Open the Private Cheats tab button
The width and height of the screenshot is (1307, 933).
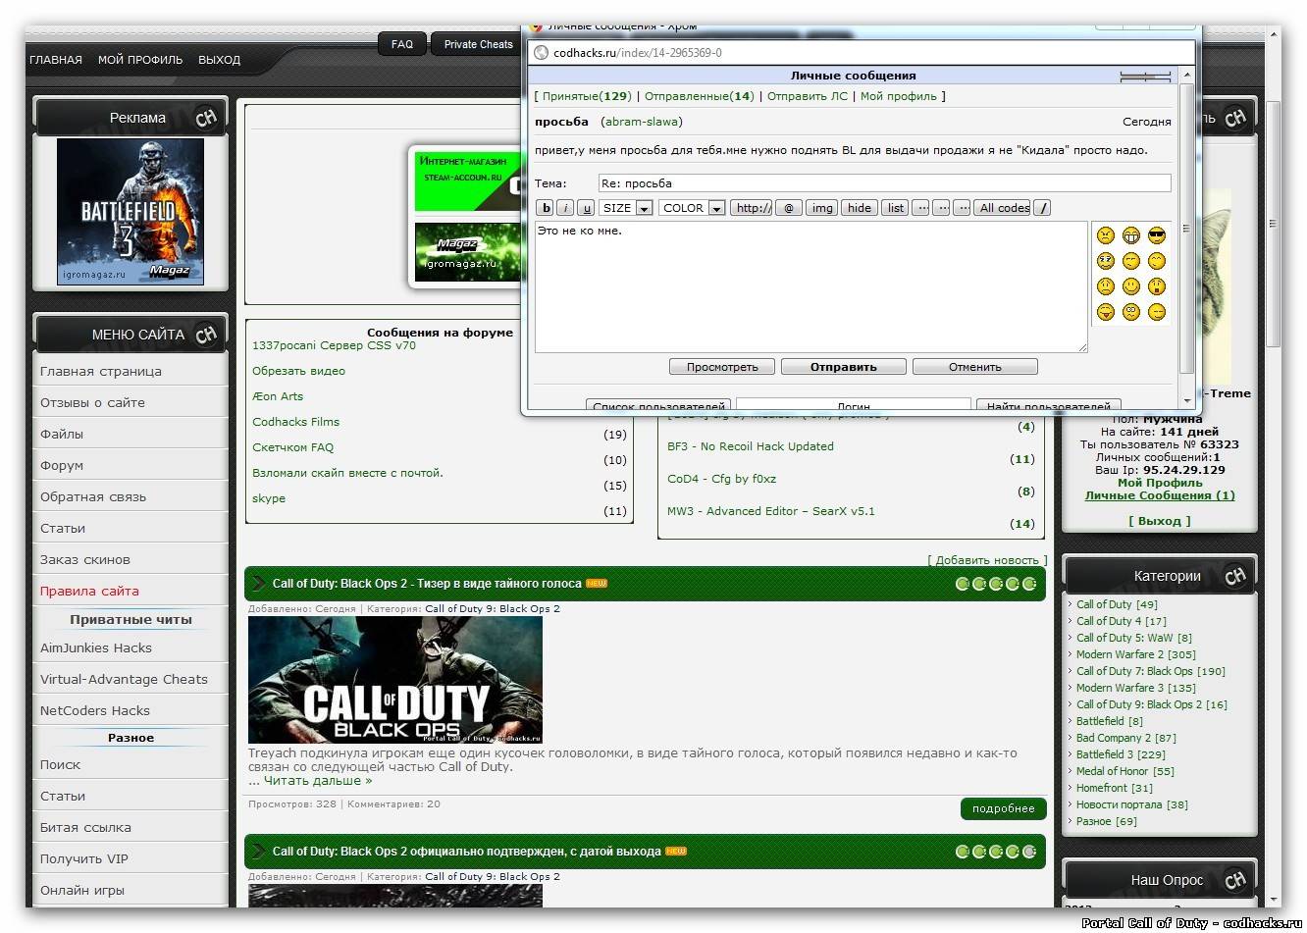[478, 44]
